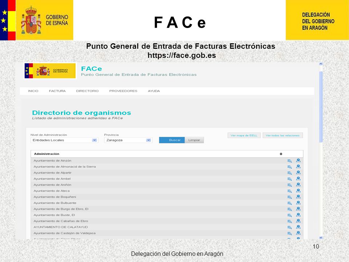Select row Ayuntamiento de Ateca
This screenshot has height=262, width=349.
click(x=167, y=191)
